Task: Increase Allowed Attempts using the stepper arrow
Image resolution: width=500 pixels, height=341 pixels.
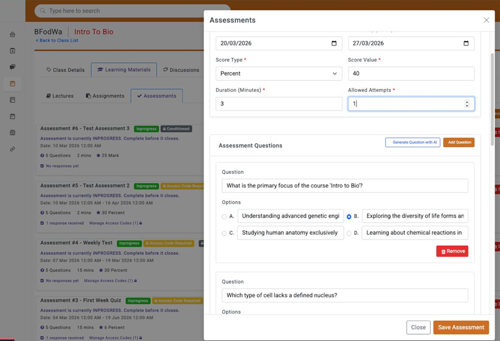Action: (x=467, y=102)
